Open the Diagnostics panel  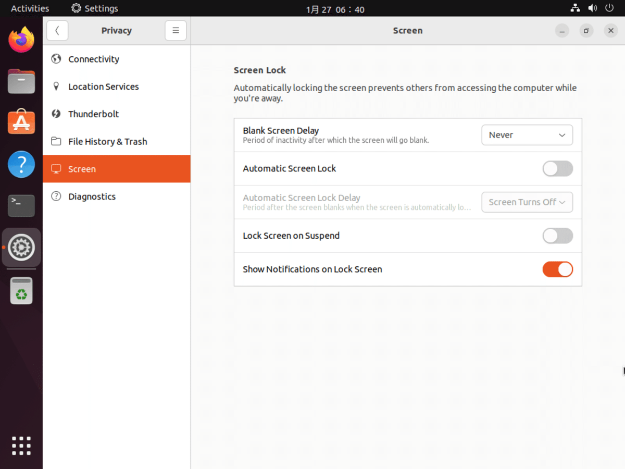click(x=117, y=196)
